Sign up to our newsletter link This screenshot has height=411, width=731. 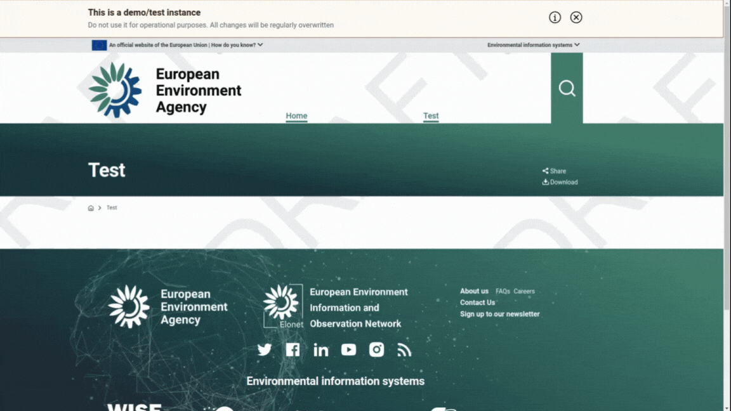(500, 314)
